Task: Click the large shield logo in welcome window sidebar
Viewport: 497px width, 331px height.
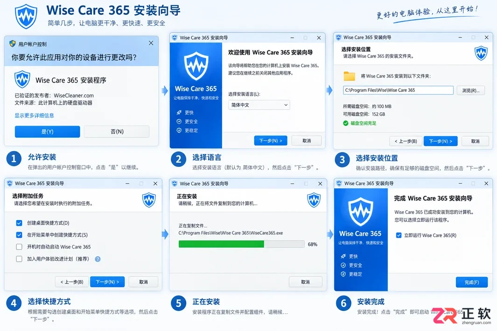Action: (196, 67)
